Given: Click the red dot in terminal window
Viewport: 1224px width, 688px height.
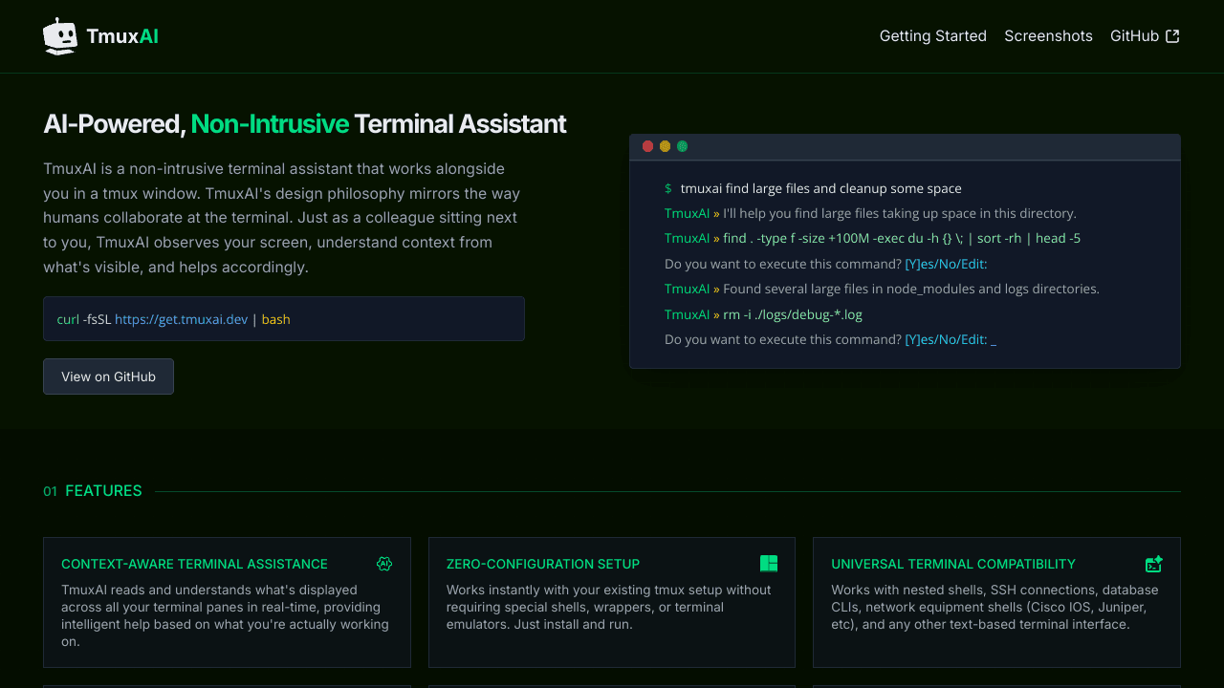Looking at the screenshot, I should point(647,146).
